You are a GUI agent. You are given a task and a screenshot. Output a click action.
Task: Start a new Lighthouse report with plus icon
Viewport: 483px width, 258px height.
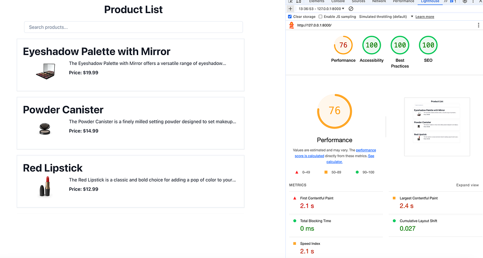point(290,8)
